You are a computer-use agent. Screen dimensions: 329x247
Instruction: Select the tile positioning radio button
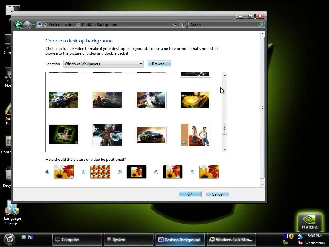pyautogui.click(x=84, y=172)
